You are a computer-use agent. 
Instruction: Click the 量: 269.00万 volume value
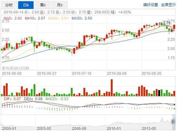98,12
